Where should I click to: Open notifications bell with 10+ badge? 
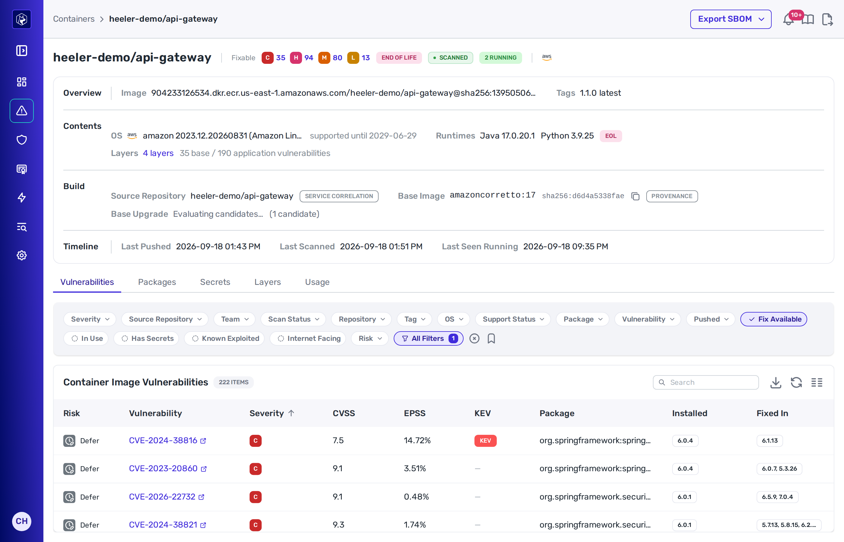click(x=788, y=19)
